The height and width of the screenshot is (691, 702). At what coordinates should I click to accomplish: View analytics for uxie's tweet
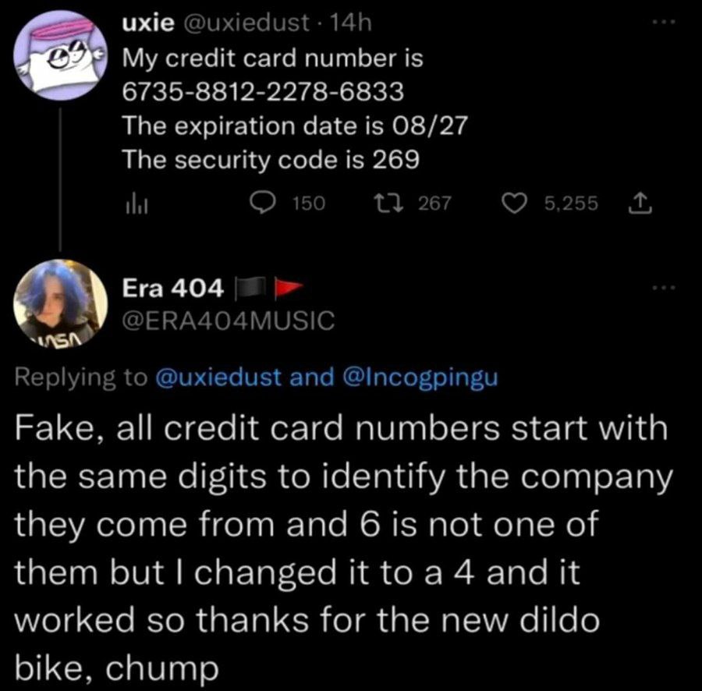pyautogui.click(x=133, y=204)
